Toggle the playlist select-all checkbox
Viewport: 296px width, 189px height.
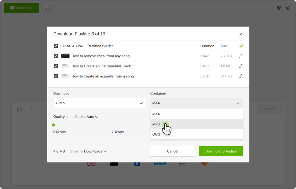tap(56, 46)
